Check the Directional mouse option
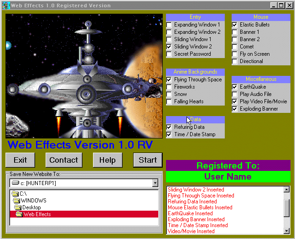295x239 pixels. 234,61
